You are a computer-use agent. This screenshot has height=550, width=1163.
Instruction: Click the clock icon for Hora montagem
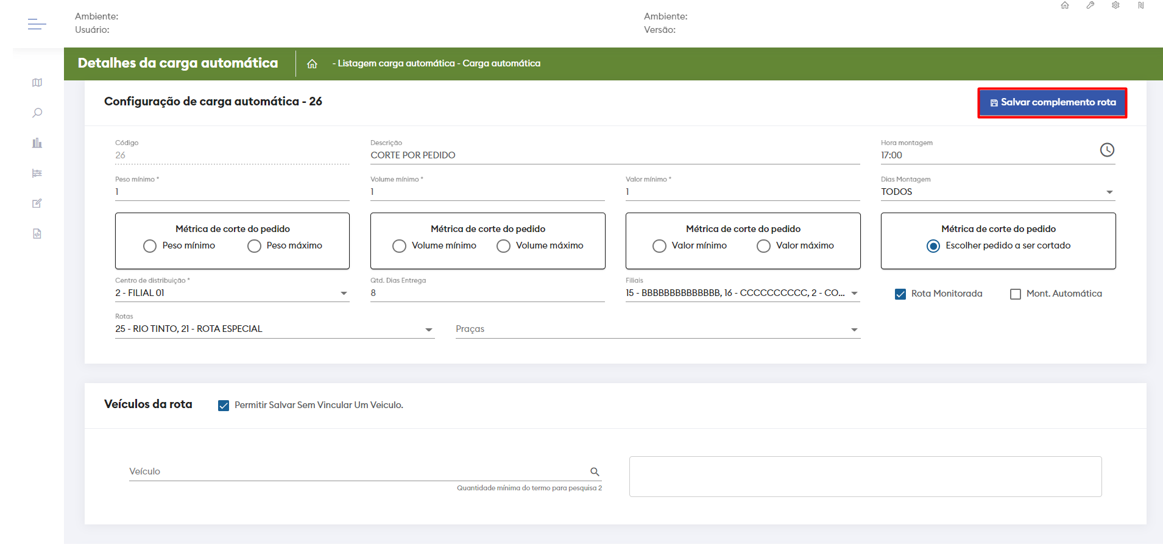[x=1107, y=150]
